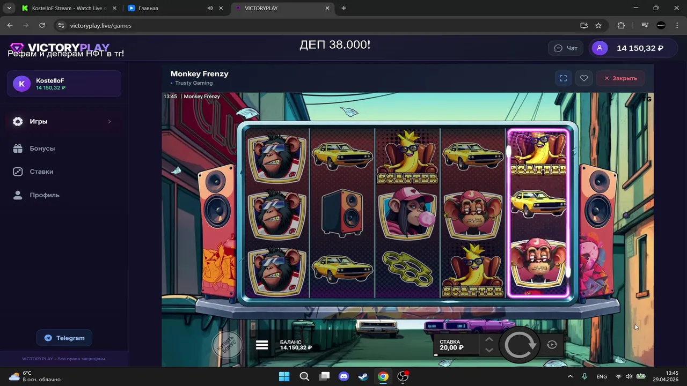The image size is (687, 386).
Task: Open the tab search dropdown
Action: click(x=9, y=8)
